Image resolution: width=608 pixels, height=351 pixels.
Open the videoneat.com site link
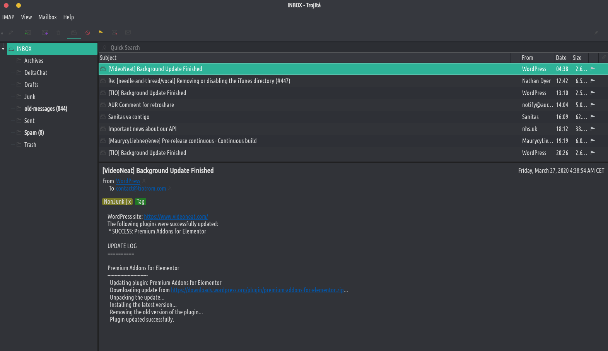click(x=176, y=217)
